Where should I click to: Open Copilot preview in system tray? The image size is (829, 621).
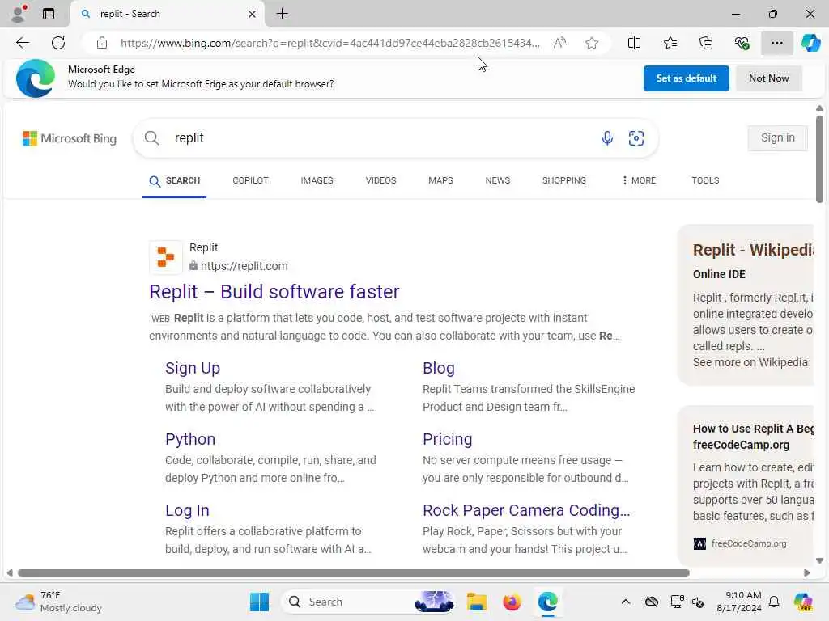click(x=803, y=602)
